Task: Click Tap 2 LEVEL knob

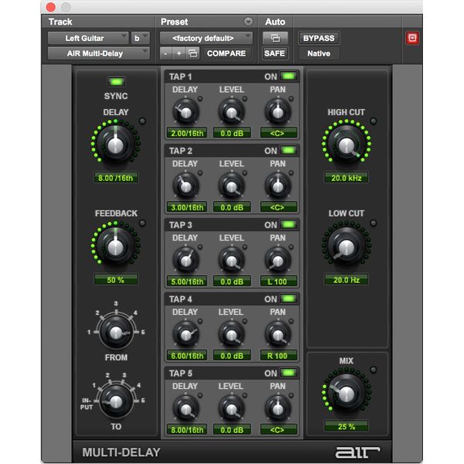Action: pyautogui.click(x=232, y=186)
